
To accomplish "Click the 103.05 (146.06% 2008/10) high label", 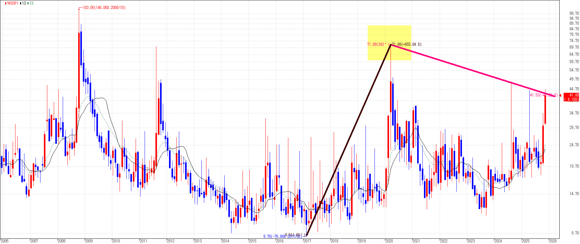I will click(104, 8).
